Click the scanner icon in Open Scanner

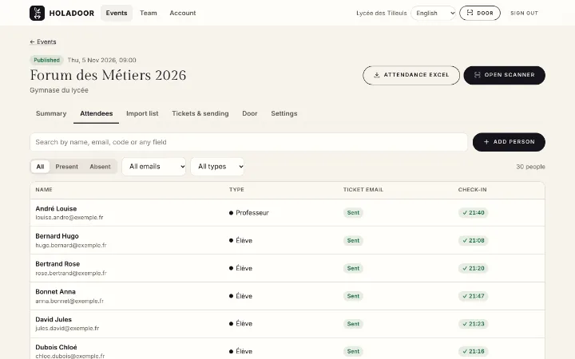pos(477,75)
